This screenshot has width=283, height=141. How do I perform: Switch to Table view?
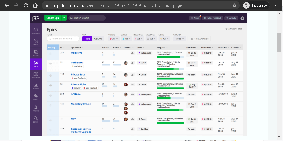tap(87, 39)
